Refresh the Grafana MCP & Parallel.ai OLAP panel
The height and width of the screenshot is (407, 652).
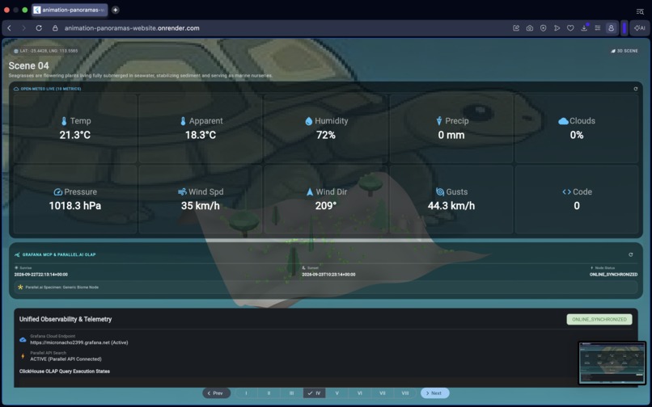[631, 254]
